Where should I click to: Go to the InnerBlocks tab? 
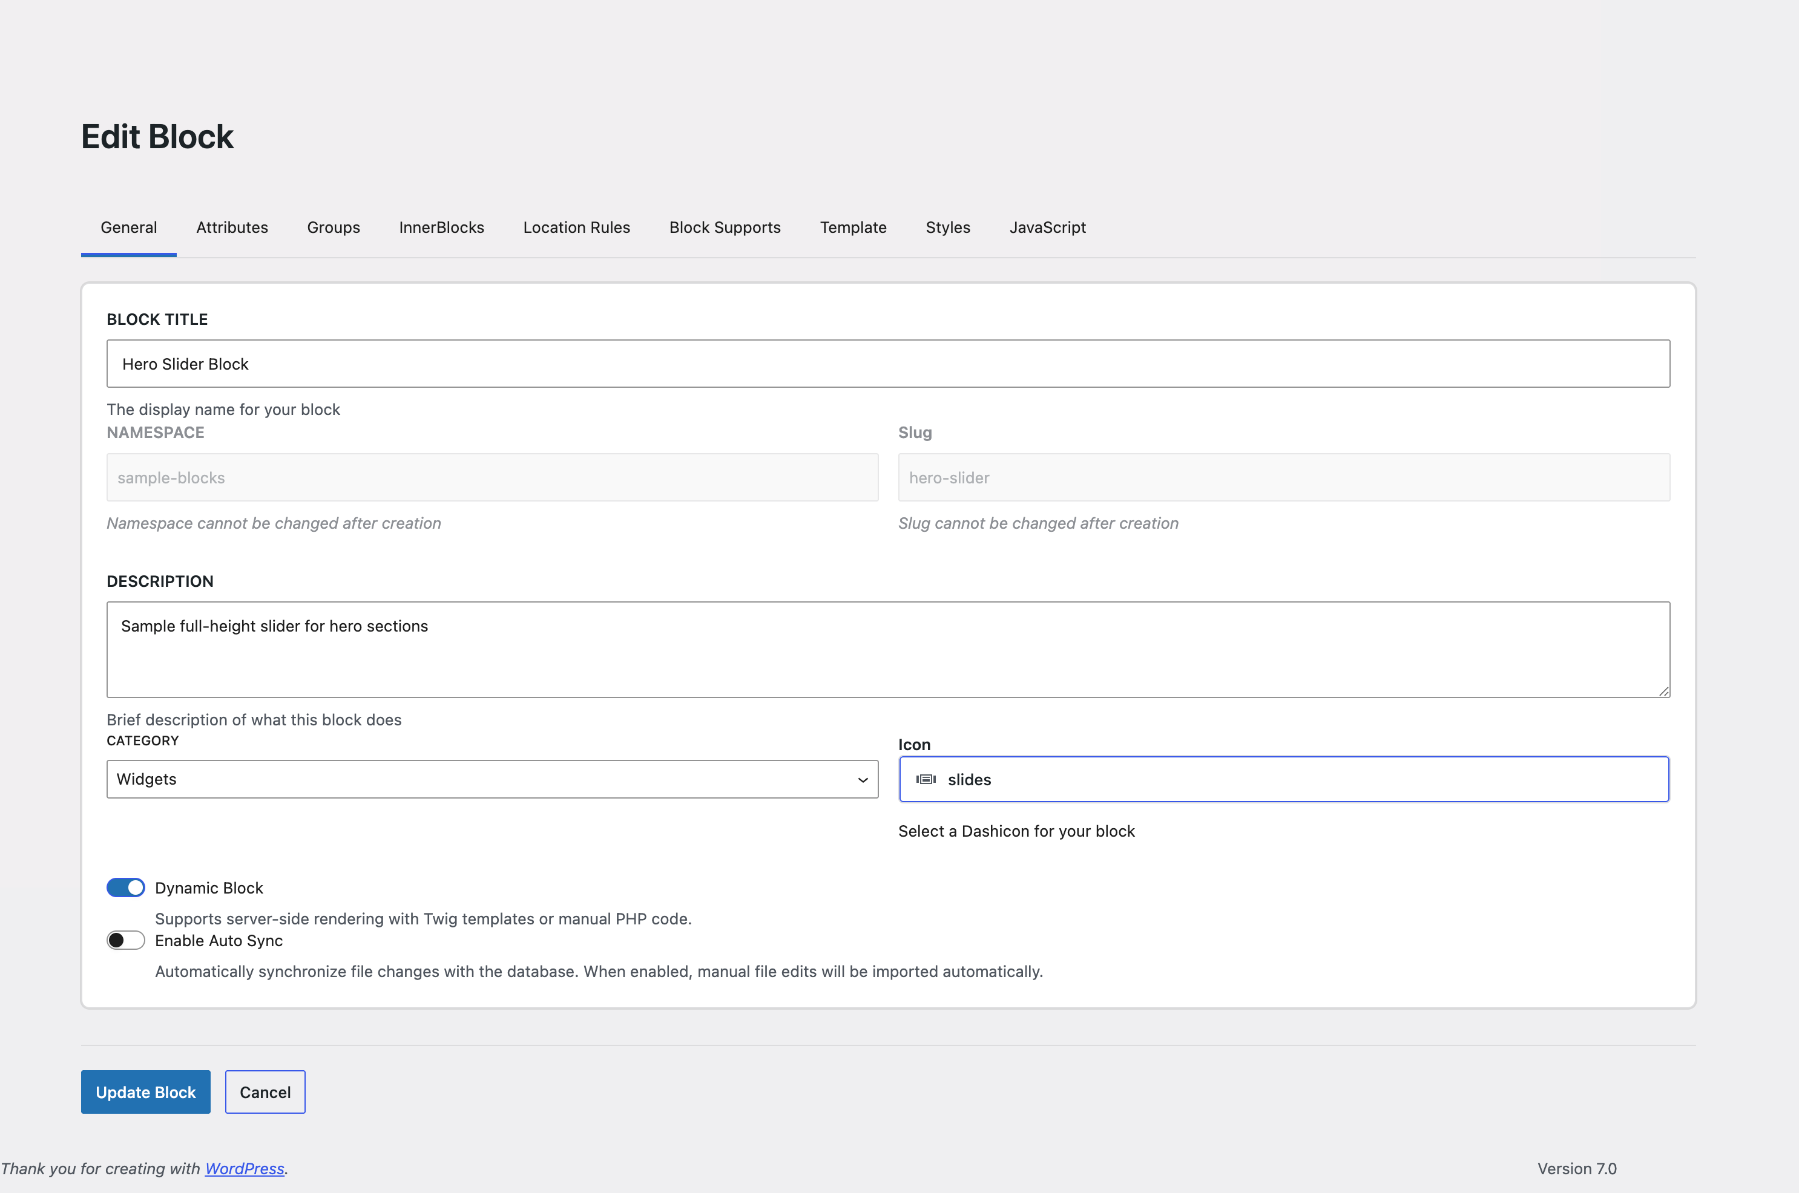click(441, 227)
